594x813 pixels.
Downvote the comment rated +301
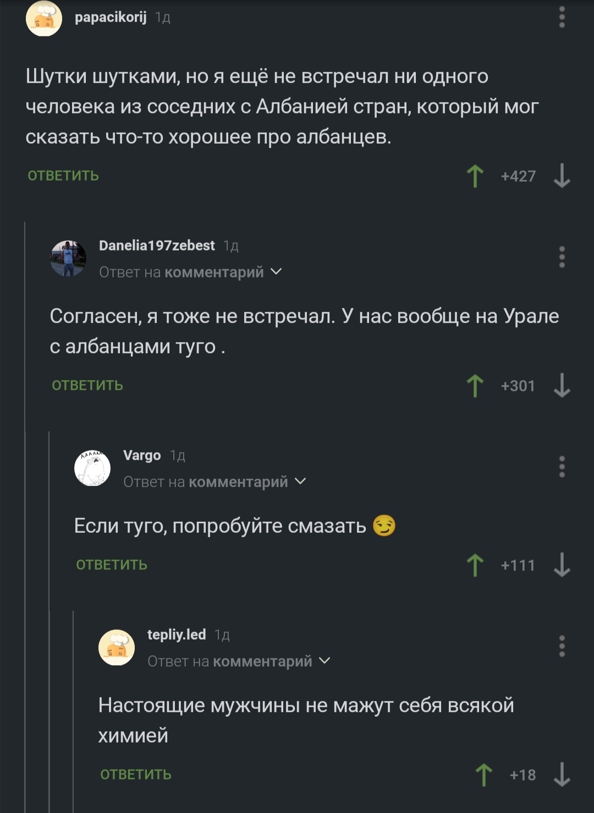pyautogui.click(x=562, y=386)
